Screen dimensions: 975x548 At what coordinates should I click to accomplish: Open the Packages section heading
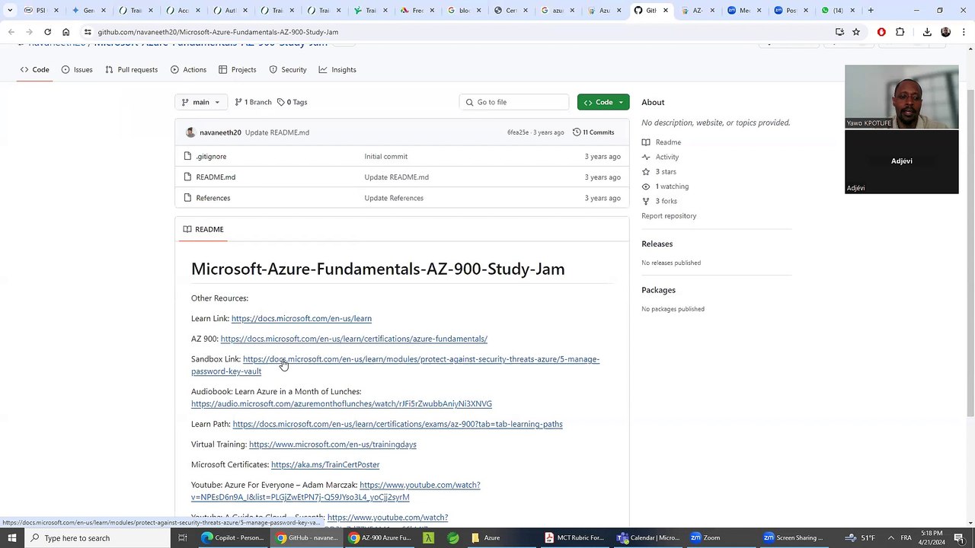pyautogui.click(x=658, y=290)
